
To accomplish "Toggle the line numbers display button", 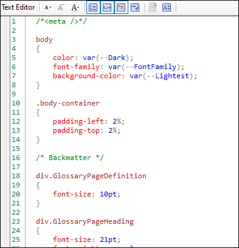I will [x=93, y=7].
